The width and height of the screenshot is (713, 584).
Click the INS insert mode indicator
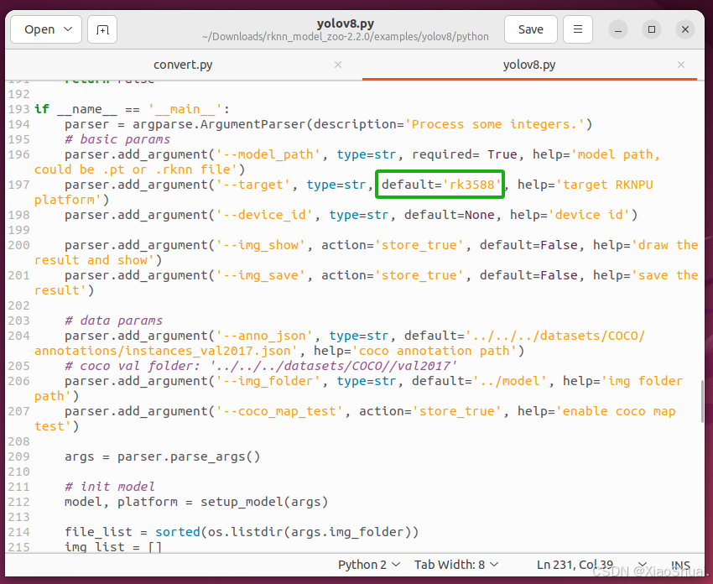tap(680, 565)
